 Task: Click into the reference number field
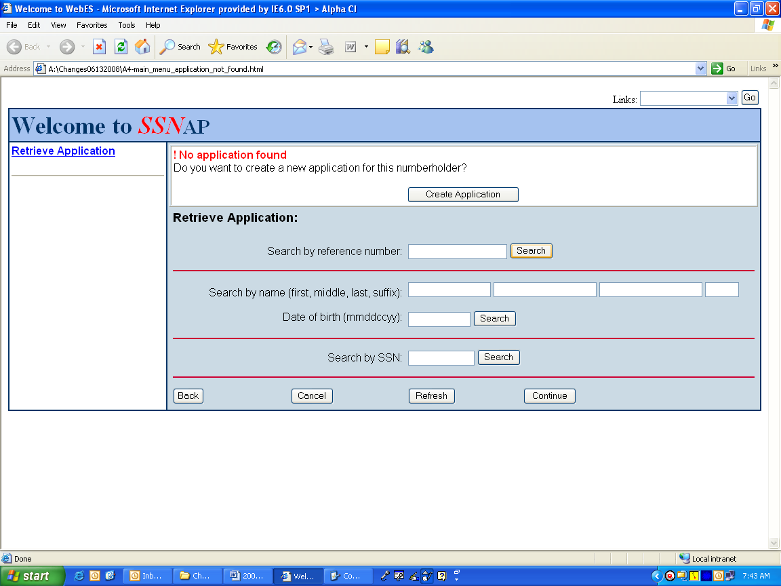coord(457,252)
